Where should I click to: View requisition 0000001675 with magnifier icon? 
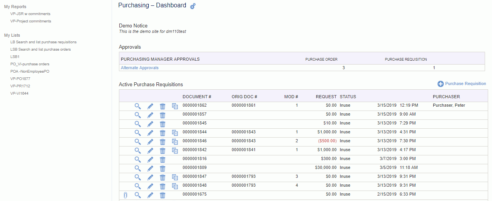[x=137, y=195]
